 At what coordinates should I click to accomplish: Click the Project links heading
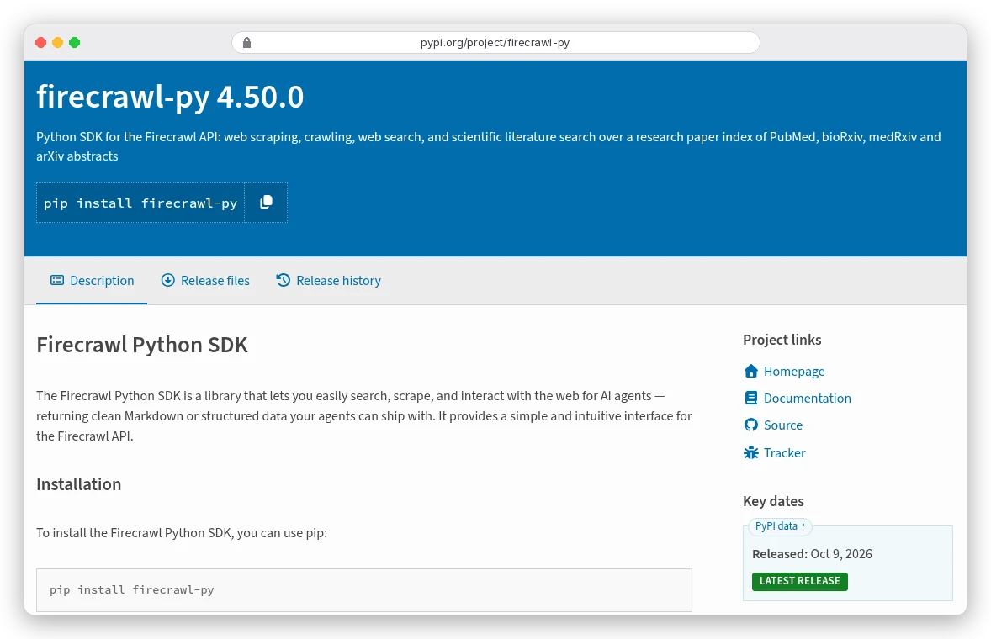(782, 340)
